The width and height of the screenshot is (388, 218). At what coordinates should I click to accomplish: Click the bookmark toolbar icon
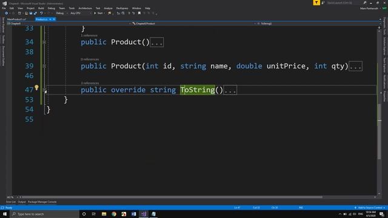click(x=139, y=13)
